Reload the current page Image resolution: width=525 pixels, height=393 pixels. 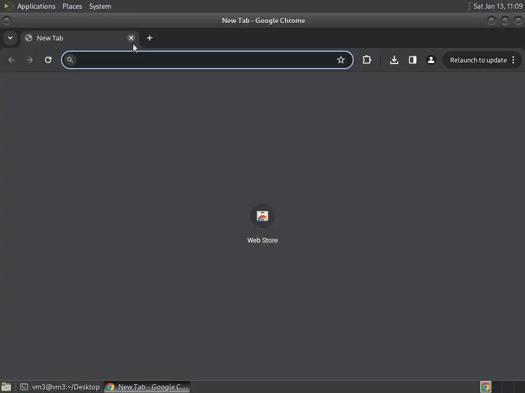point(48,60)
